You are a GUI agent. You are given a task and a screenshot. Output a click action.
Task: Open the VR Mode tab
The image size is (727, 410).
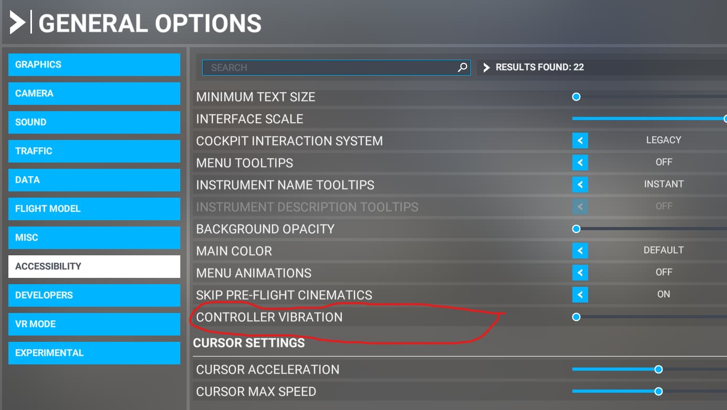(x=94, y=324)
